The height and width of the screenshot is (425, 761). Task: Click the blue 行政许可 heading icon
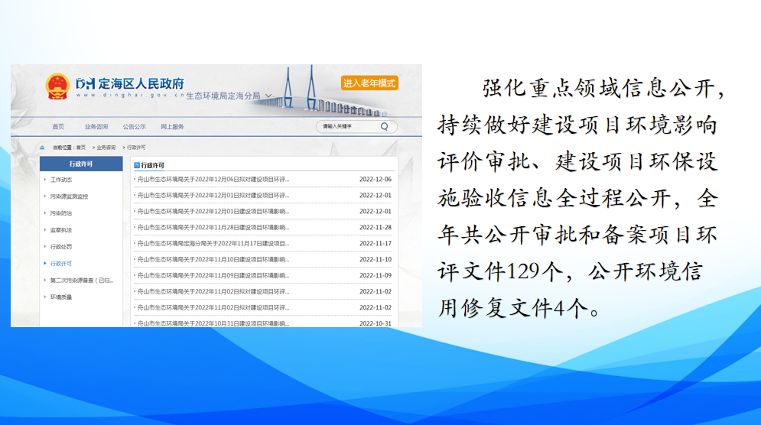pos(137,165)
